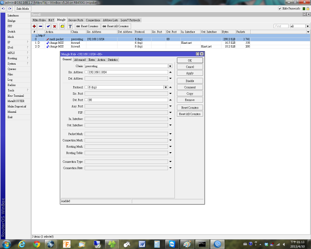Screen dimensions: 311x249
Task: Switch to the Statistics tab
Action: [x=113, y=60]
